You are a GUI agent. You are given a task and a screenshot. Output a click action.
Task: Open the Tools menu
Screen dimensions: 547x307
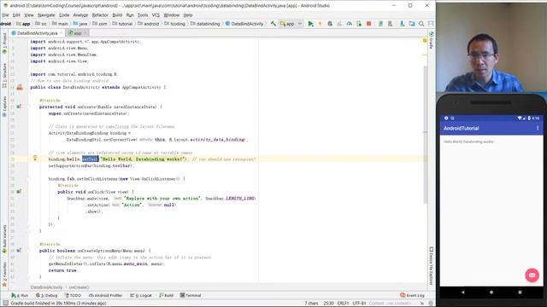click(143, 15)
